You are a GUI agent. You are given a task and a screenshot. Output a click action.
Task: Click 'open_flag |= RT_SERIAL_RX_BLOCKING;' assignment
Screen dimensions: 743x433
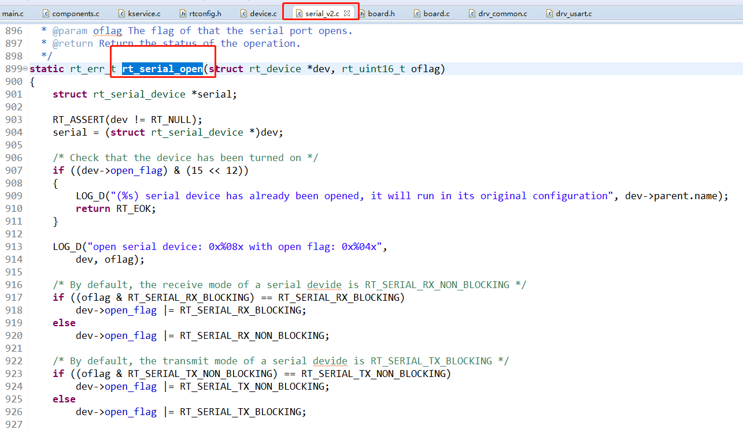[205, 310]
